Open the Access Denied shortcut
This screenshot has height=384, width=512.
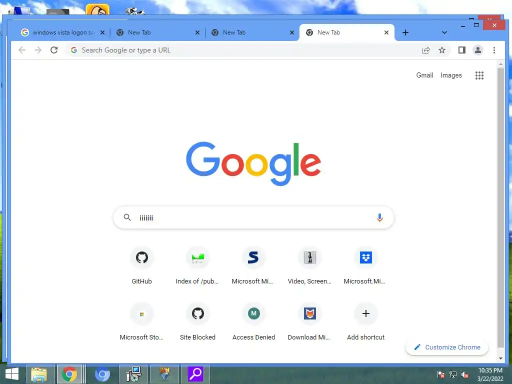click(x=253, y=322)
